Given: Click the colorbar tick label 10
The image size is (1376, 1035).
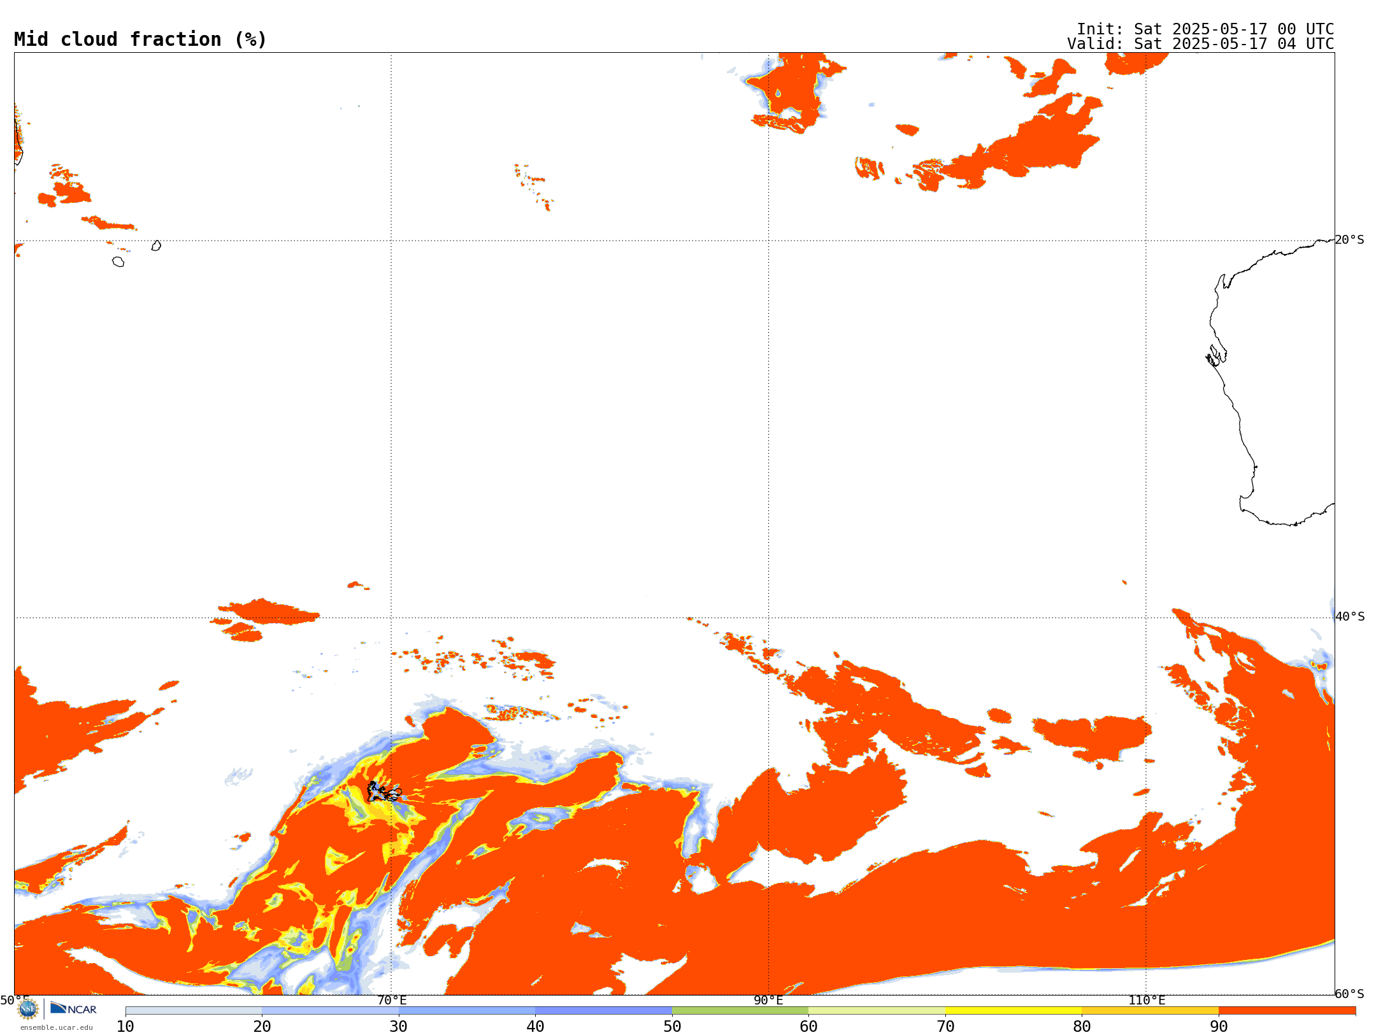Looking at the screenshot, I should (125, 1026).
